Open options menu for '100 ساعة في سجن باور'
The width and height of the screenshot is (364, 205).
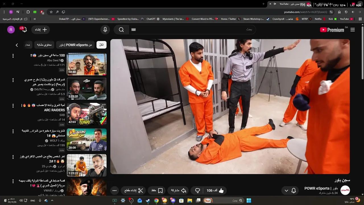(13, 55)
